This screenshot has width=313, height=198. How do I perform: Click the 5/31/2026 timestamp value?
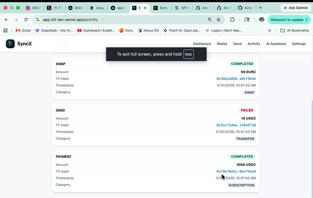coord(236,85)
